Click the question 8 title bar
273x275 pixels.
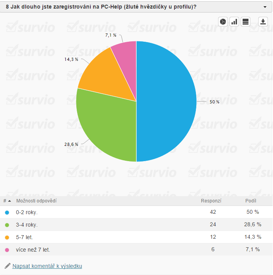pyautogui.click(x=117, y=7)
